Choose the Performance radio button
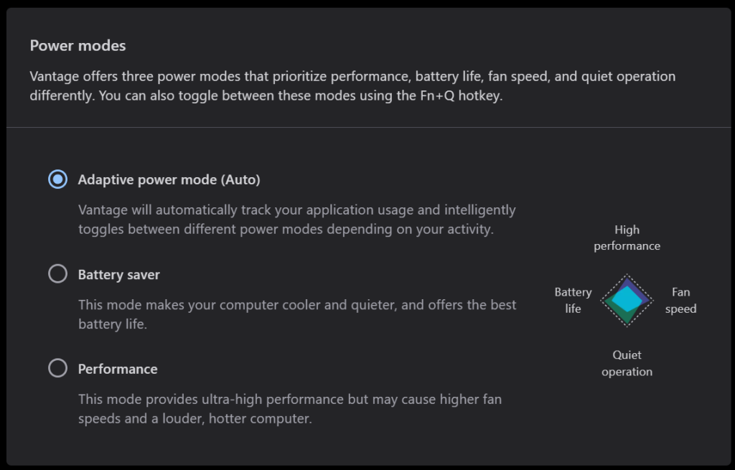Image resolution: width=735 pixels, height=470 pixels. [57, 369]
